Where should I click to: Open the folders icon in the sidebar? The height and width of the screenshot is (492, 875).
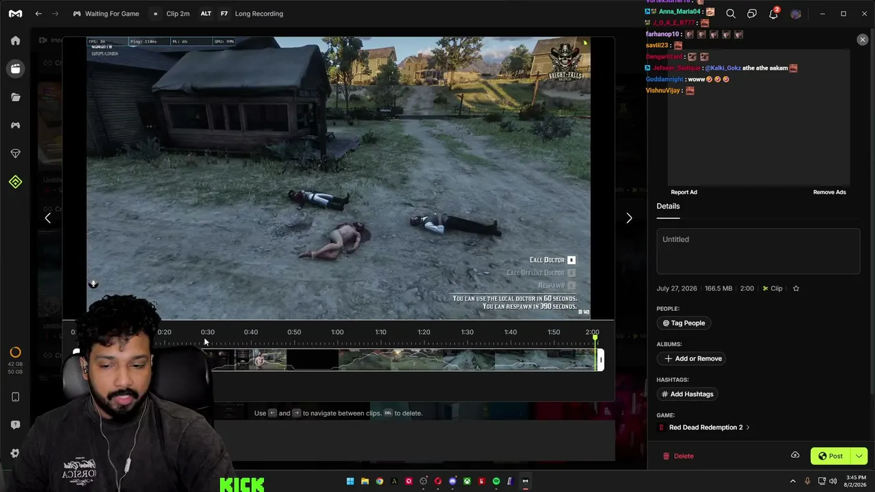[15, 97]
